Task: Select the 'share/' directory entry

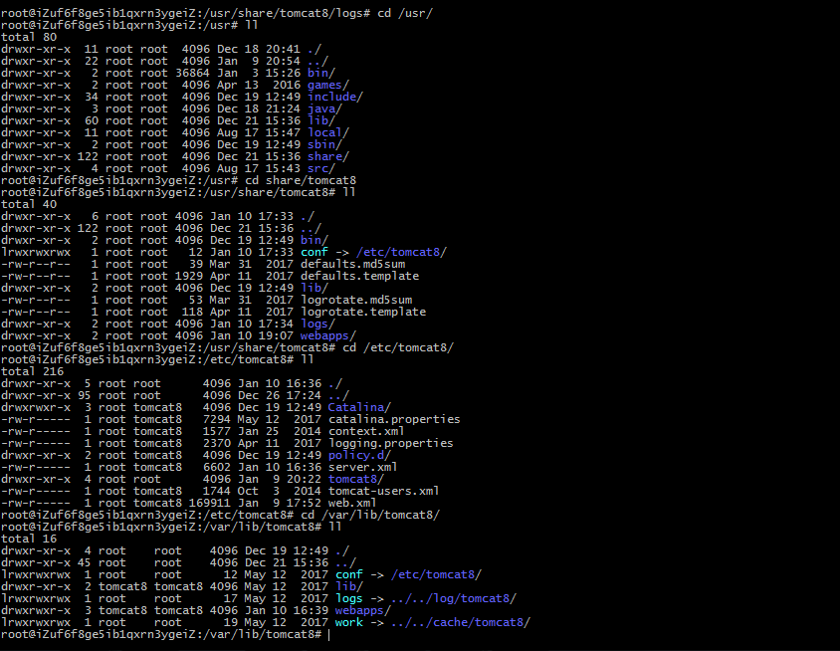Action: (327, 156)
